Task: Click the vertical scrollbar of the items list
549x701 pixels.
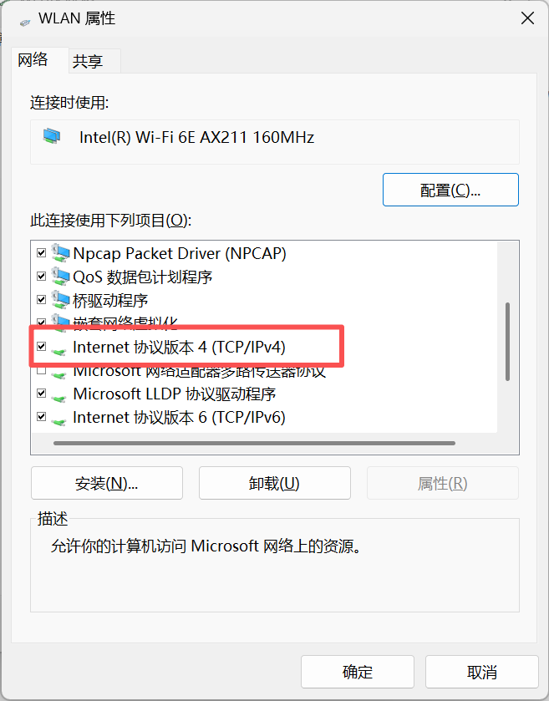Action: pos(507,342)
